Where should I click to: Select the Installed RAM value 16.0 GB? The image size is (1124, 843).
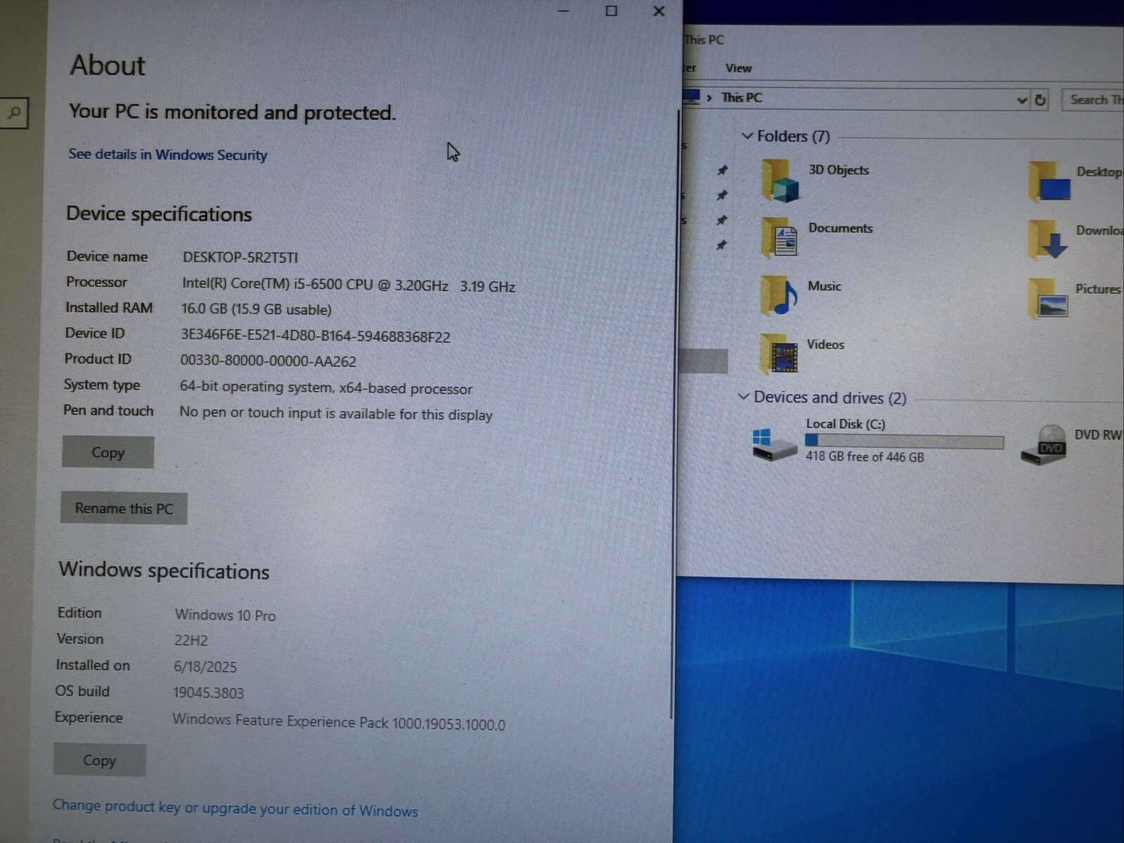pyautogui.click(x=256, y=309)
